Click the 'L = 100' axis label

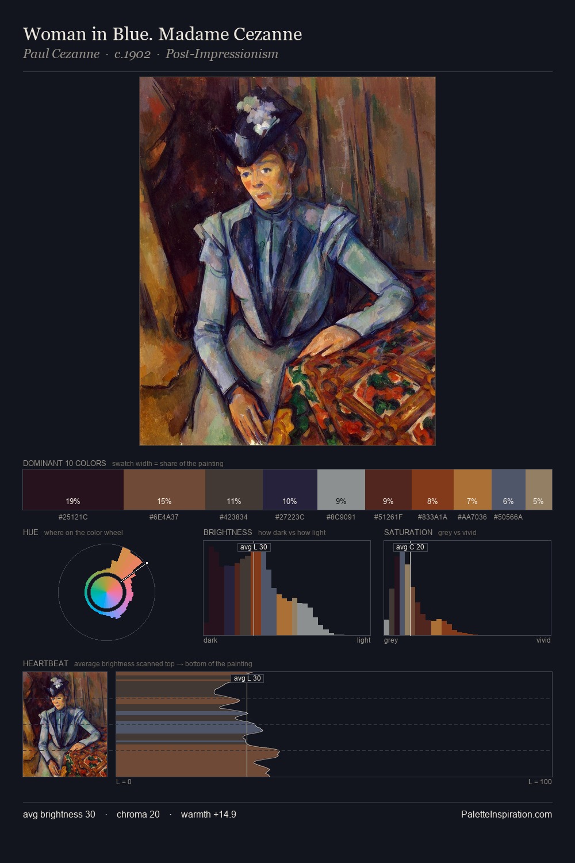pos(540,782)
